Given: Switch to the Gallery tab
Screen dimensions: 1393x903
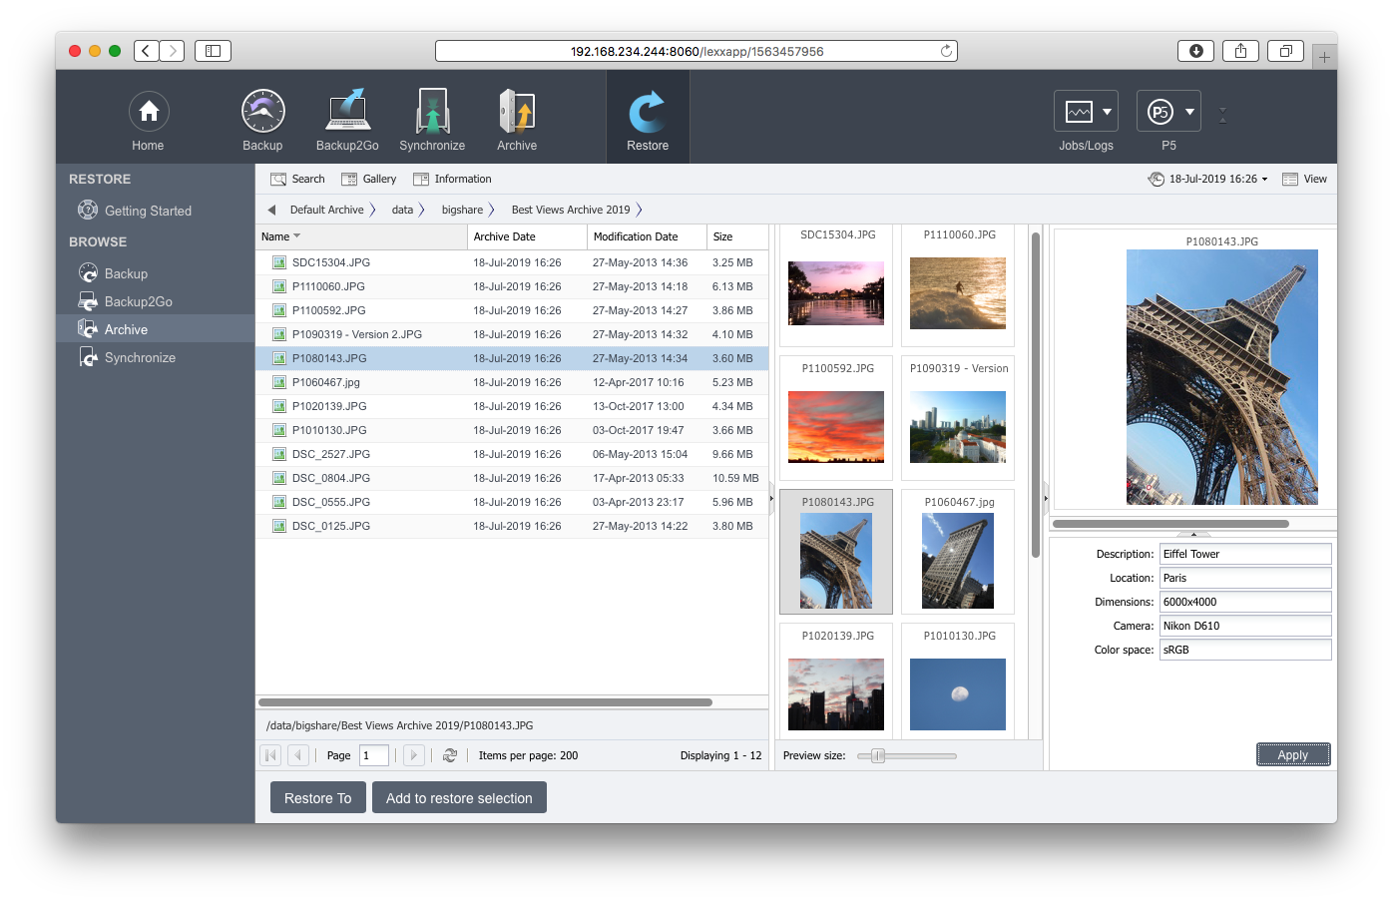Looking at the screenshot, I should click(x=368, y=179).
